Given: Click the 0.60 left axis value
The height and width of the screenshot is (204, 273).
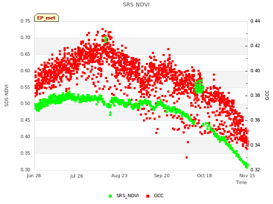Looking at the screenshot, I should (26, 71).
